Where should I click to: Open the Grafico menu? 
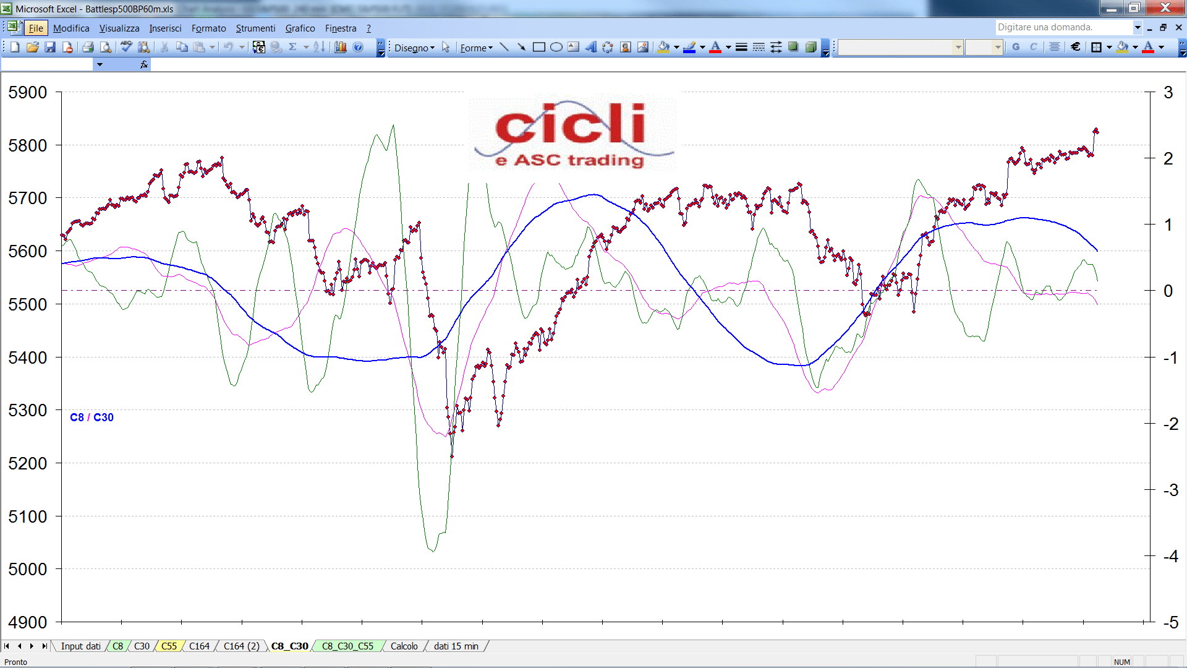click(x=300, y=28)
